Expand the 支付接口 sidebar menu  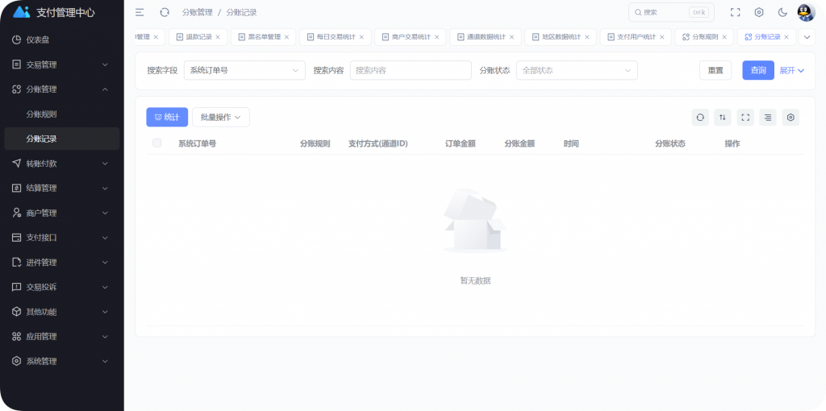[61, 238]
